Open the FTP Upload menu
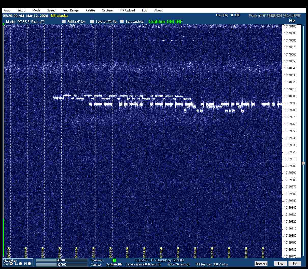 127,10
